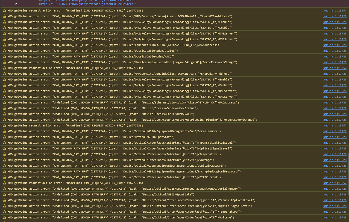The width and height of the screenshot is (349, 222).
Task: Warning icon on ForcePasswordChange row lacking Undefined
Action: pos(4,62)
